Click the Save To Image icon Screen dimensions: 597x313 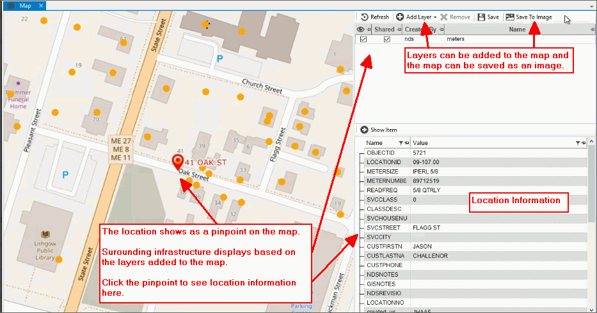click(x=510, y=17)
